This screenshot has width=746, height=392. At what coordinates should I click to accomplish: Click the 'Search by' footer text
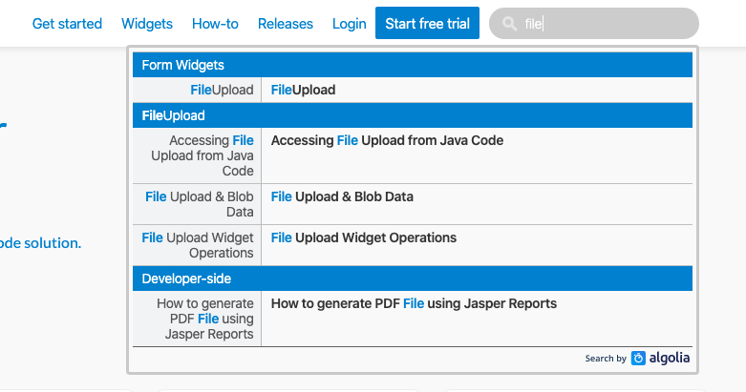click(x=606, y=359)
